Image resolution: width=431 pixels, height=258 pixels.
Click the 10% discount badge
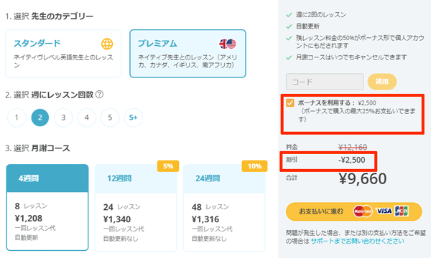254,166
